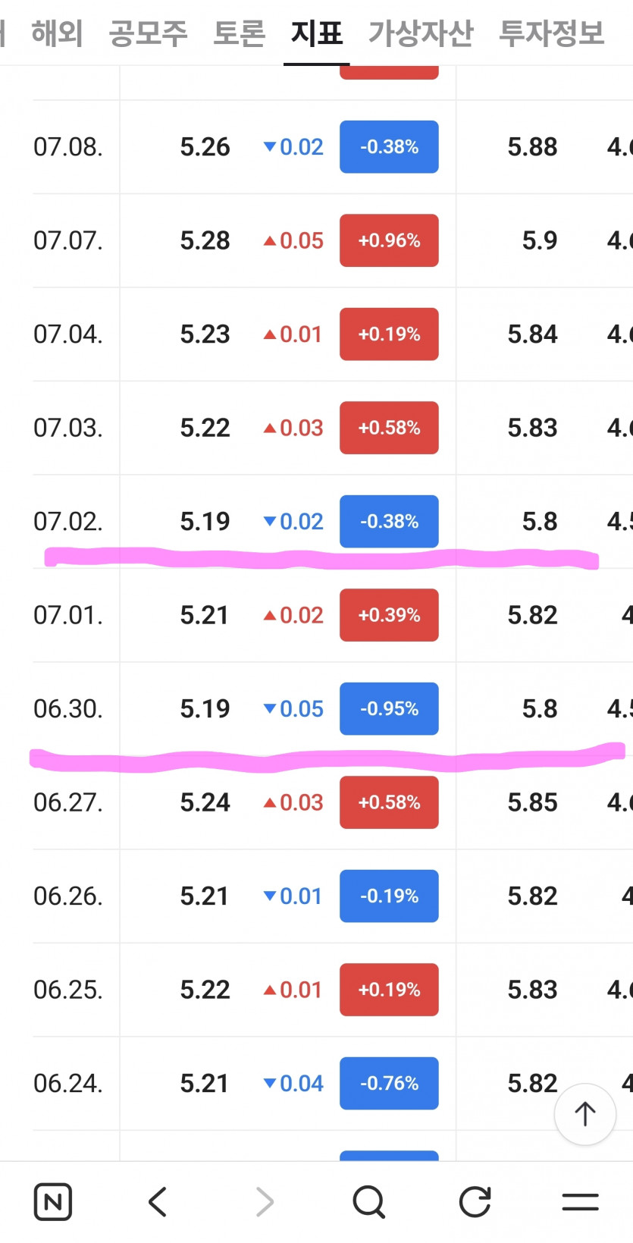The height and width of the screenshot is (1243, 633).
Task: Reload the page with the refresh icon
Action: [x=475, y=1202]
